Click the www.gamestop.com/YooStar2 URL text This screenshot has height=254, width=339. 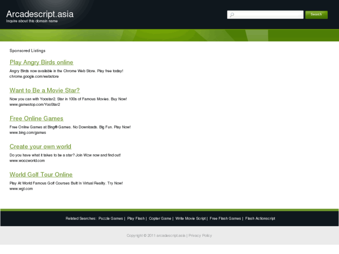(35, 104)
